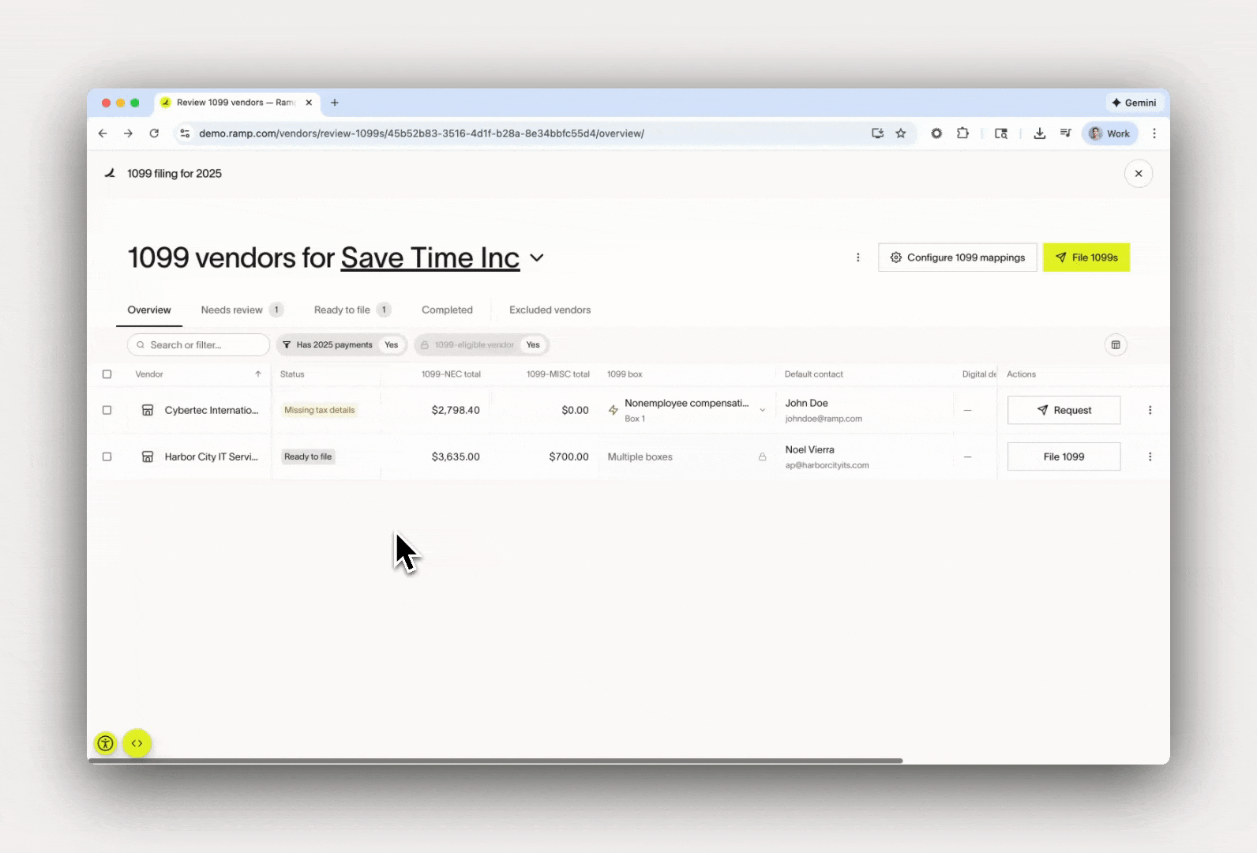Click the lightning bolt icon beside Nonemployee compensation
The image size is (1257, 853).
[x=613, y=410]
